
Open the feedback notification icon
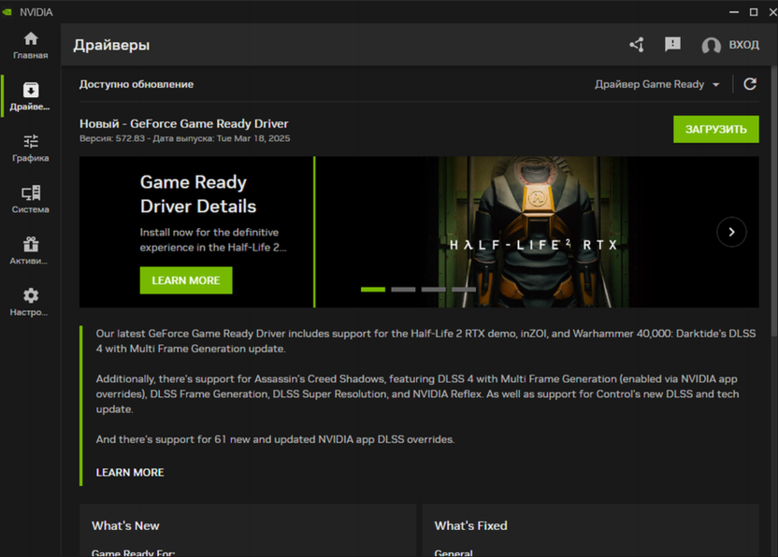672,45
